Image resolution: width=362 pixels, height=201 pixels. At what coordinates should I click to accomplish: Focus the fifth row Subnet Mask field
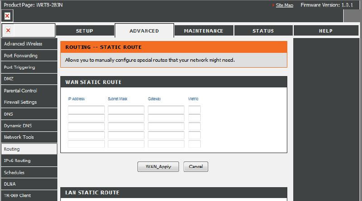coord(126,144)
